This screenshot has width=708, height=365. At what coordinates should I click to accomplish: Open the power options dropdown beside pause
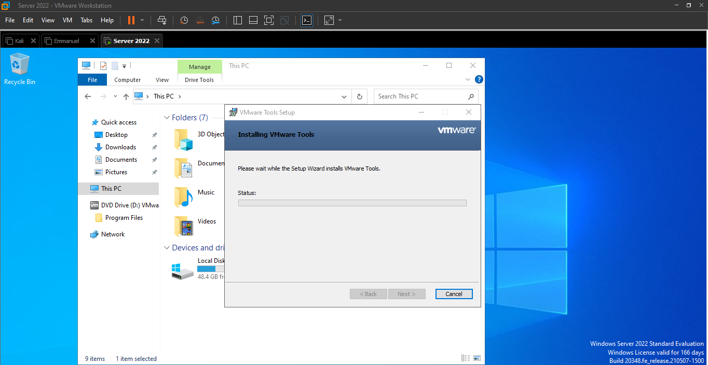pyautogui.click(x=142, y=20)
